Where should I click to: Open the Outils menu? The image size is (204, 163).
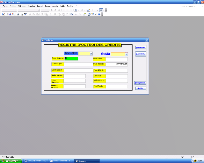[x=62, y=6]
